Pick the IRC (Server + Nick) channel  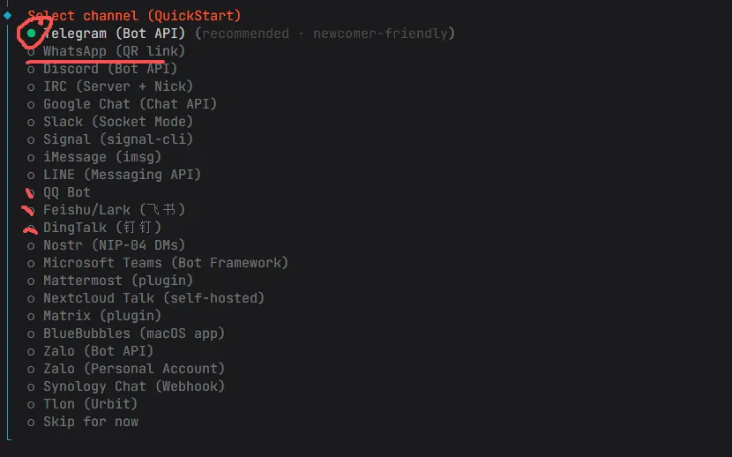tap(117, 86)
